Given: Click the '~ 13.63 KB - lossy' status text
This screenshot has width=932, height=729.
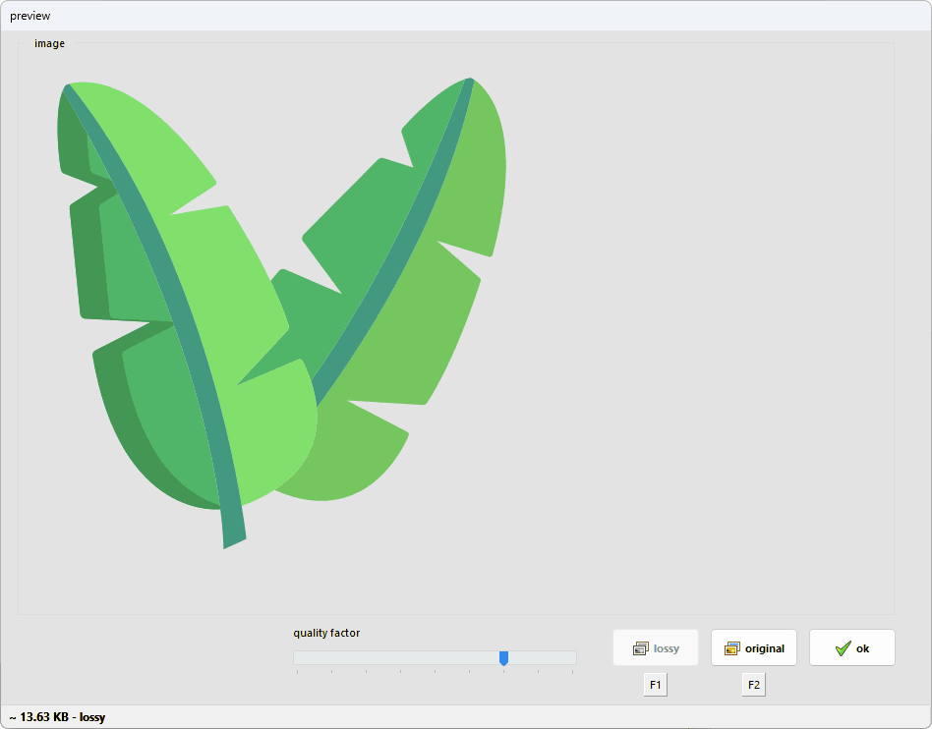Looking at the screenshot, I should tap(58, 717).
